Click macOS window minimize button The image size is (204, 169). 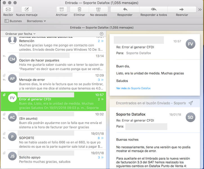[x=10, y=3]
